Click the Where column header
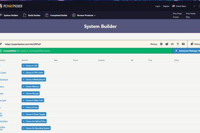This screenshot has width=200, height=133. click(176, 60)
